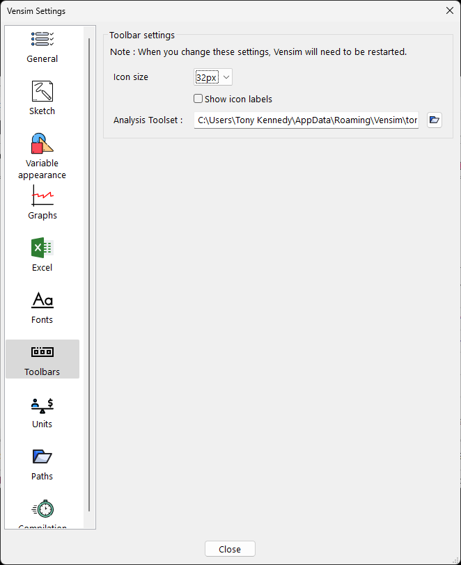Select the 'Toolbars' text label in sidebar

click(42, 372)
